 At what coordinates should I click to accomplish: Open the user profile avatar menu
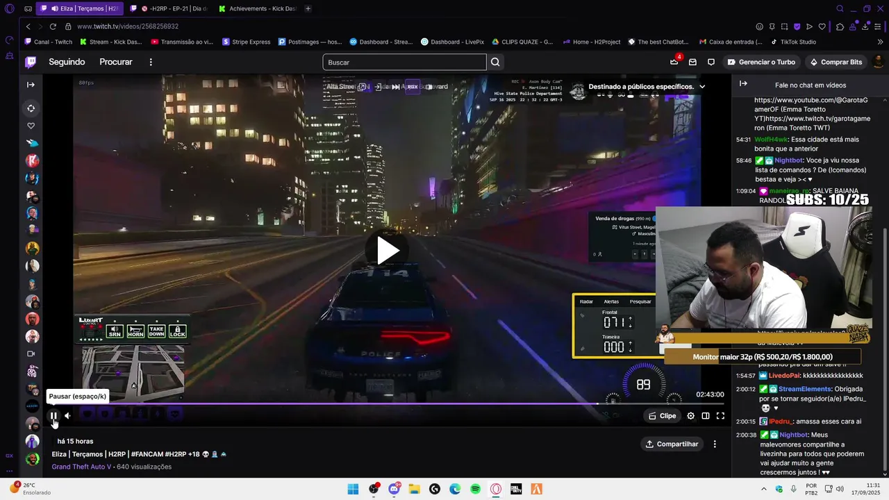pos(879,62)
